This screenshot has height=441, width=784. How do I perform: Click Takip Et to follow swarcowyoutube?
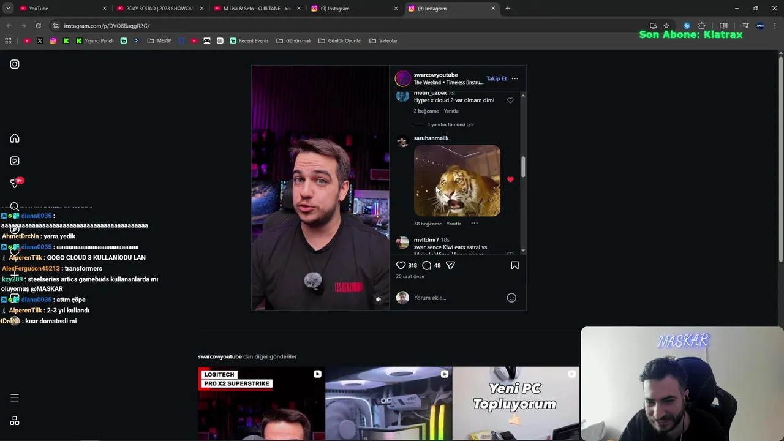(497, 78)
